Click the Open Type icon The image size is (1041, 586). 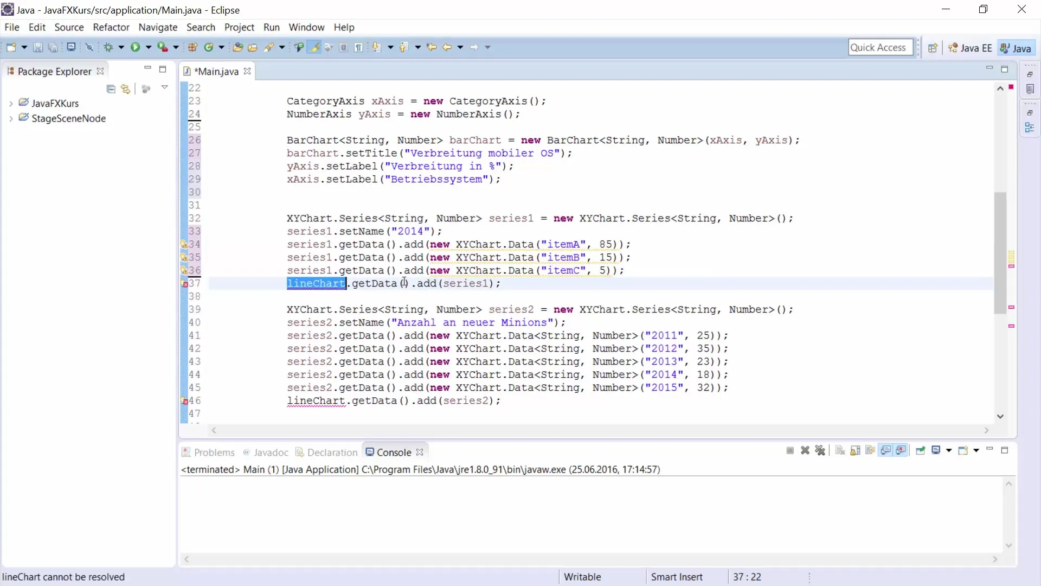[237, 47]
